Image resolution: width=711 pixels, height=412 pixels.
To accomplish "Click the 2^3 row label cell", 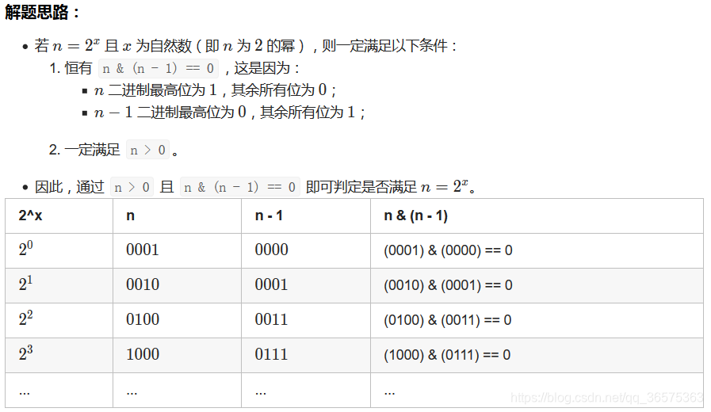I will tap(59, 355).
